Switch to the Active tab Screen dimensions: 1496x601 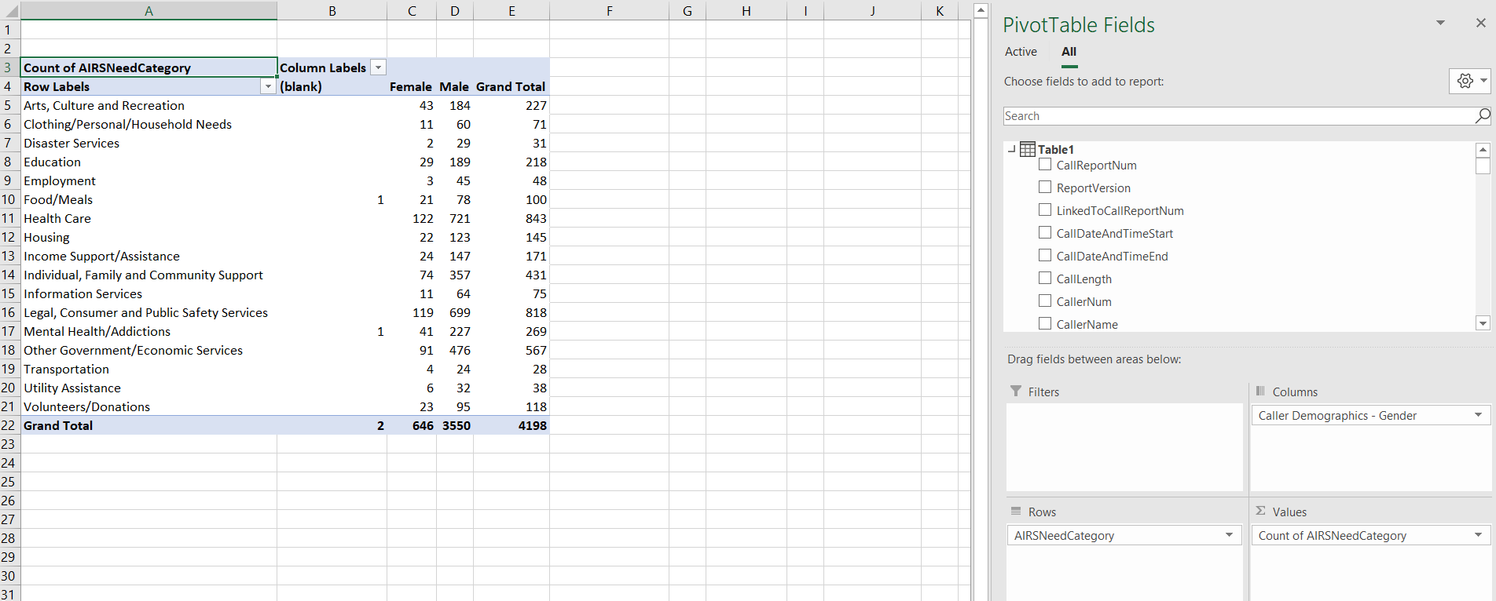pos(1021,52)
